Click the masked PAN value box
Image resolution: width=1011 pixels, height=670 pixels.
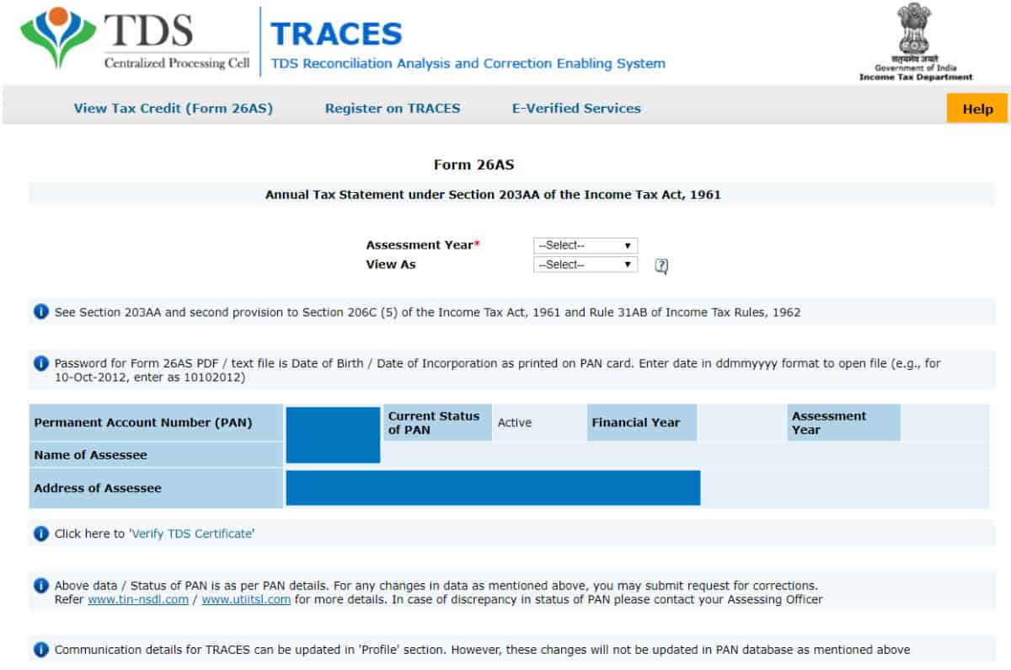pos(333,435)
